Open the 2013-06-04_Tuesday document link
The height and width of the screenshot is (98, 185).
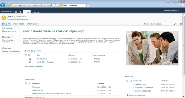coord(46,62)
